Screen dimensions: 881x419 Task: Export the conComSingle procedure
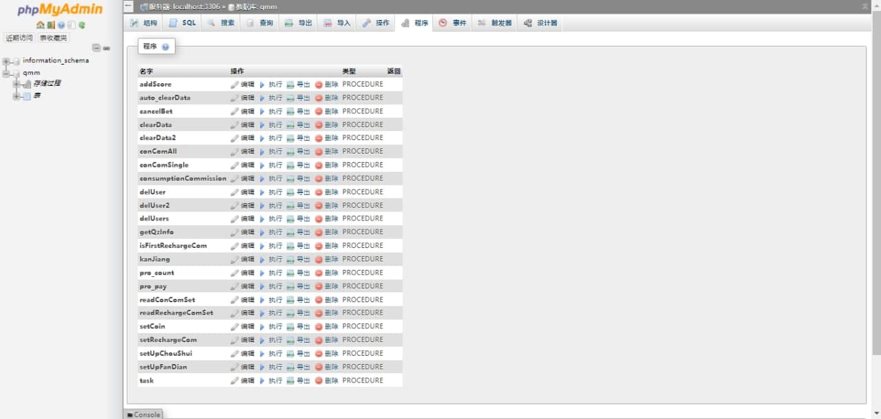point(299,165)
